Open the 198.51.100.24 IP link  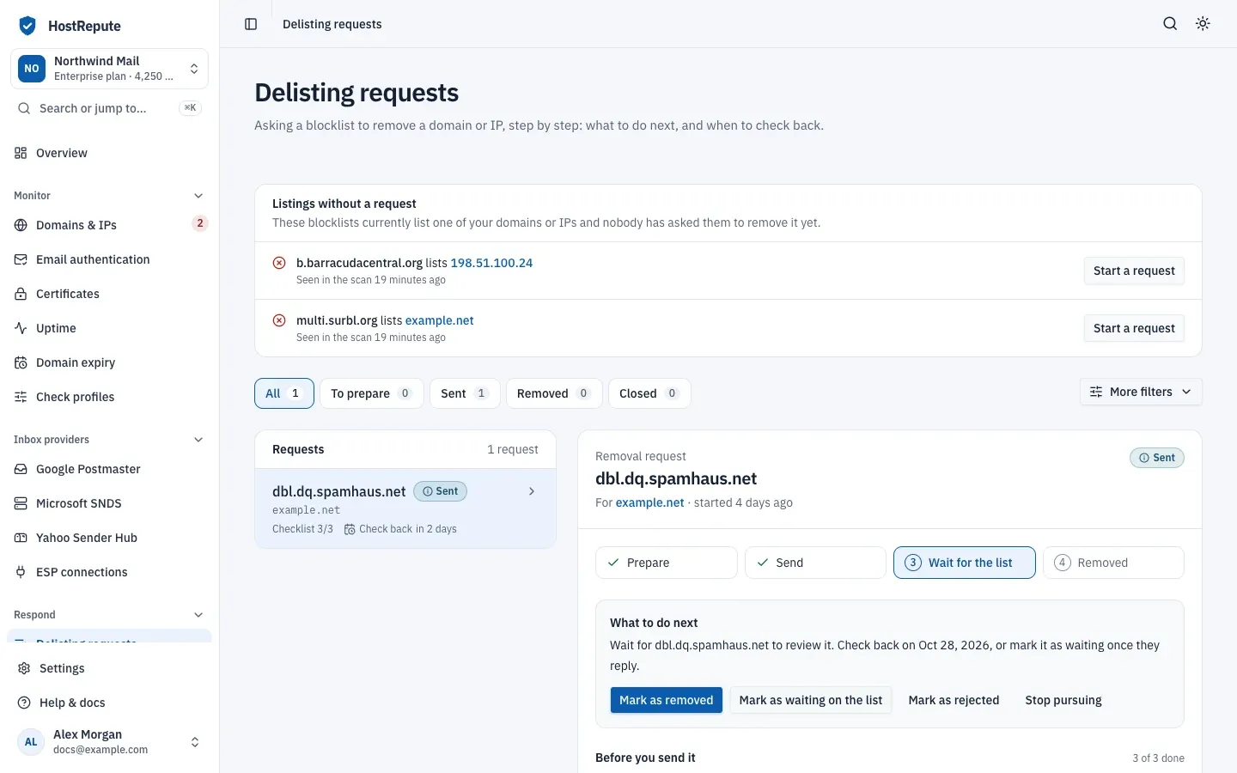(491, 263)
